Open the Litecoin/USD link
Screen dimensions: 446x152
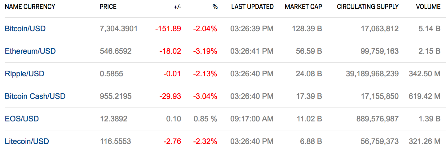click(x=27, y=141)
